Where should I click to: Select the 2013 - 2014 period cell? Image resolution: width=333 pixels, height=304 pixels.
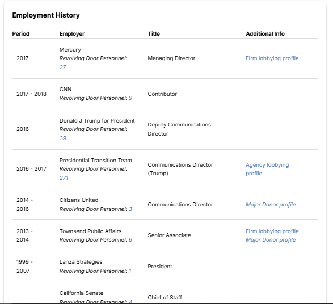24,235
